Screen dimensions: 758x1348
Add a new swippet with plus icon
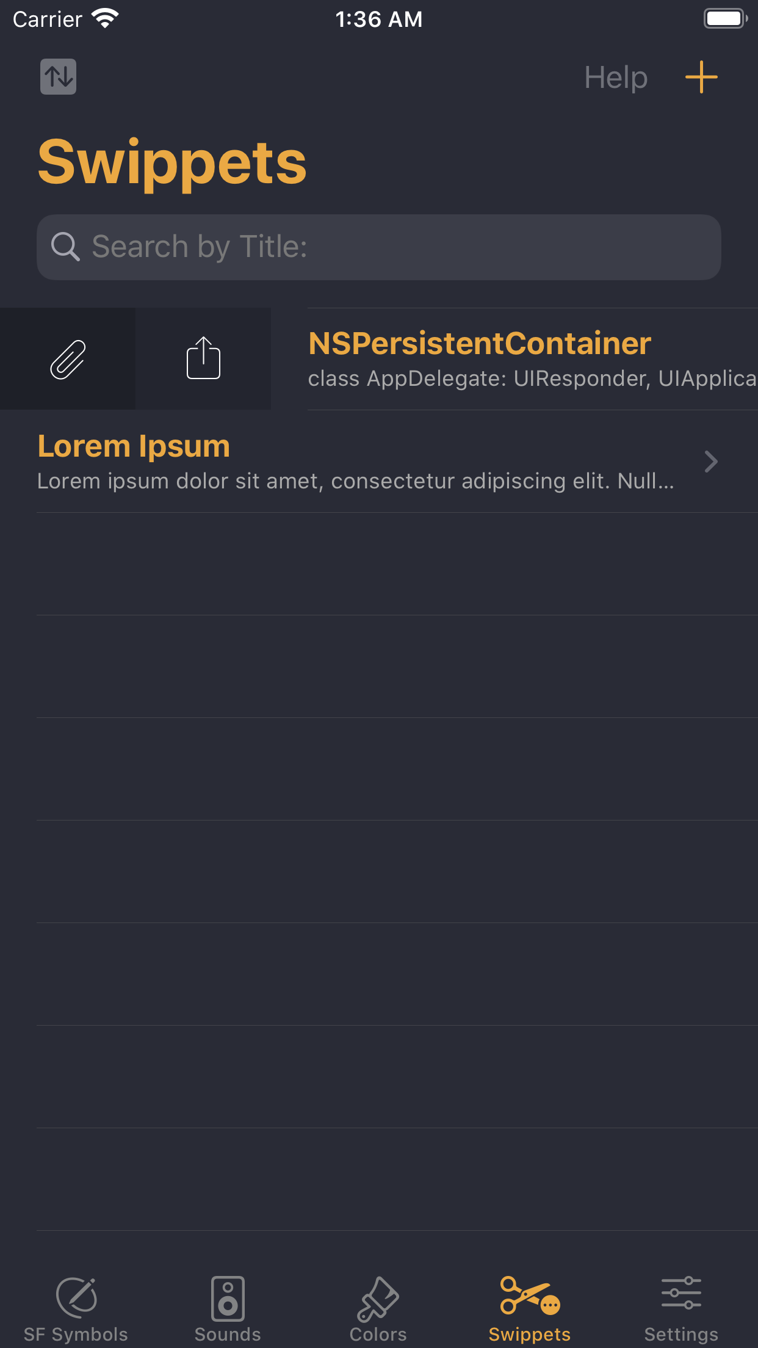[701, 77]
